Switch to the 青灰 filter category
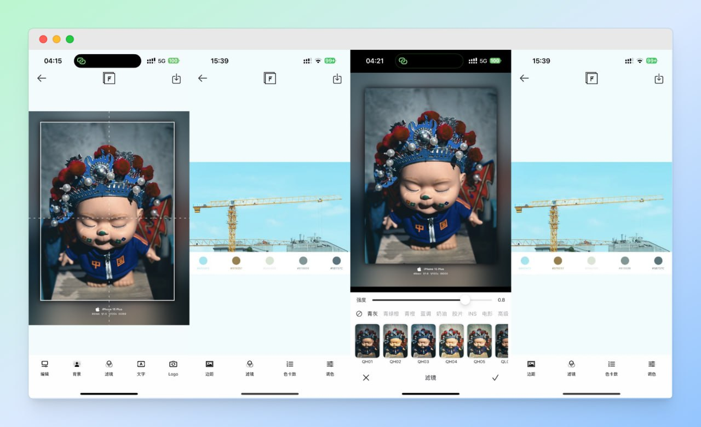The width and height of the screenshot is (701, 427). pyautogui.click(x=372, y=314)
